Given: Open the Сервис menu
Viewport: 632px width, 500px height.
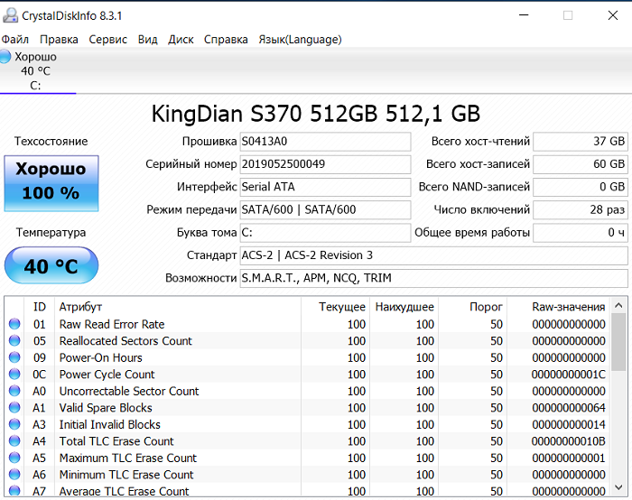Looking at the screenshot, I should [x=107, y=40].
